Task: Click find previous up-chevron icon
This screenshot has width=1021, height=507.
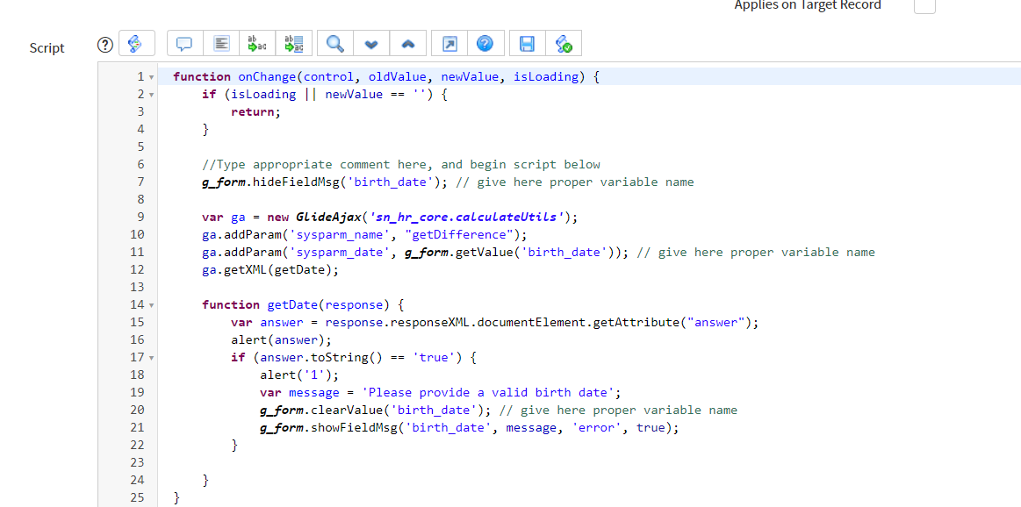Action: click(408, 44)
